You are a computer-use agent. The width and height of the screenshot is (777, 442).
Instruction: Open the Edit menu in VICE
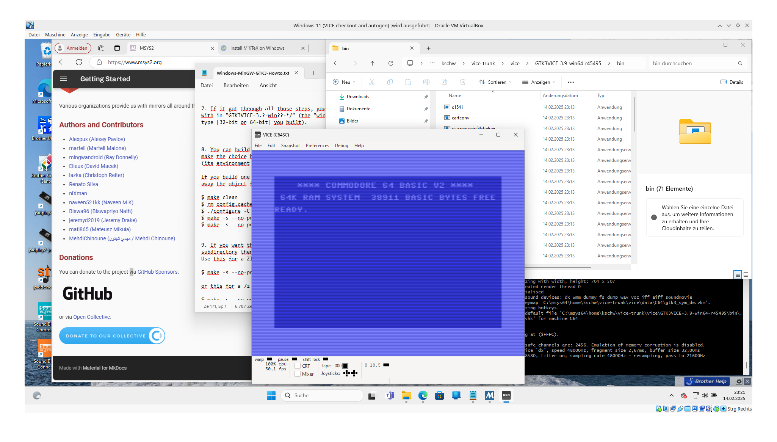271,146
